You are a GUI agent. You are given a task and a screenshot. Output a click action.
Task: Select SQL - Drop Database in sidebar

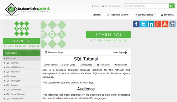coord(22,99)
